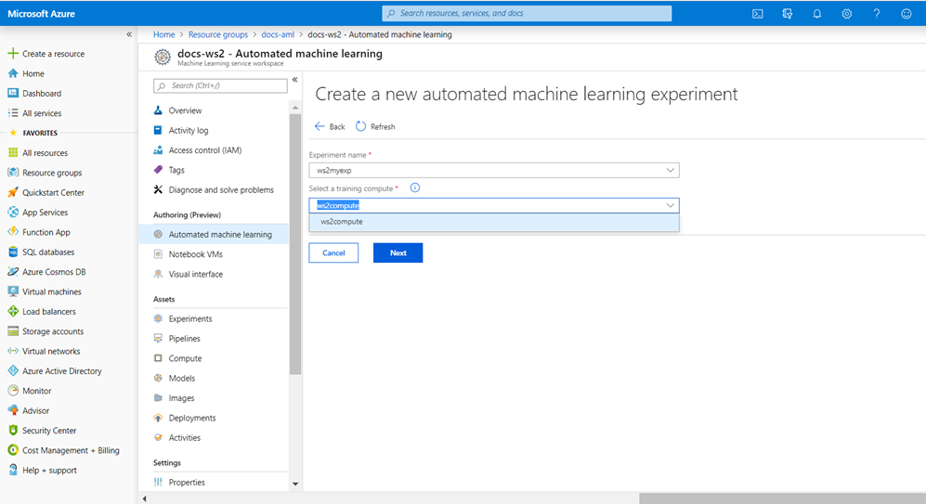
Task: Click the Resource groups cube icon
Action: pyautogui.click(x=13, y=173)
